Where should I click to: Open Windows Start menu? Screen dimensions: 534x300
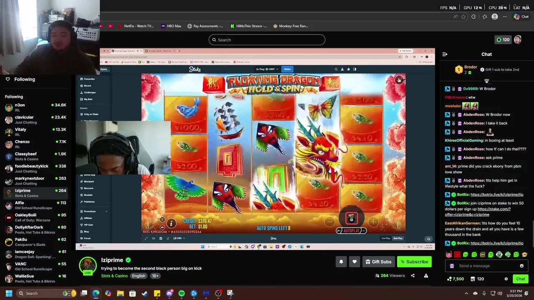[x=9, y=293]
